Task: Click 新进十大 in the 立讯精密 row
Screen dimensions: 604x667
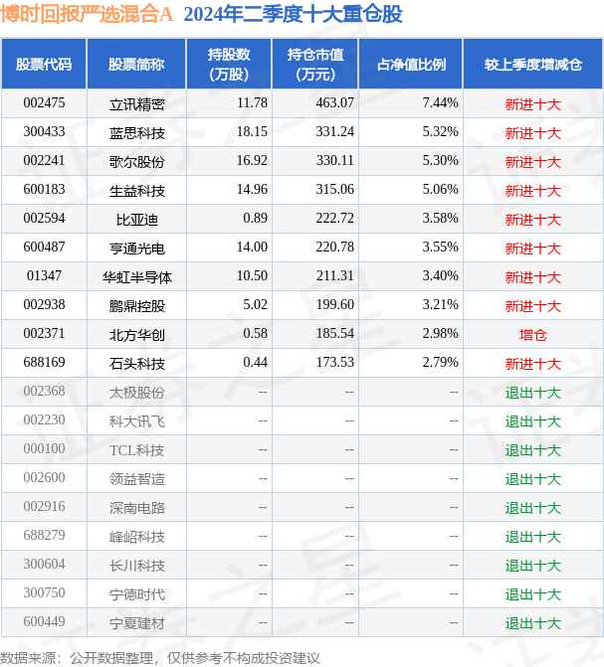Action: coord(533,104)
